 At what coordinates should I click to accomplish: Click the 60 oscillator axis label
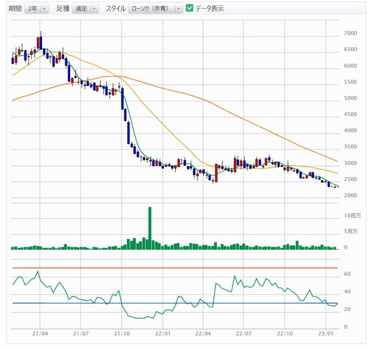[x=347, y=274]
